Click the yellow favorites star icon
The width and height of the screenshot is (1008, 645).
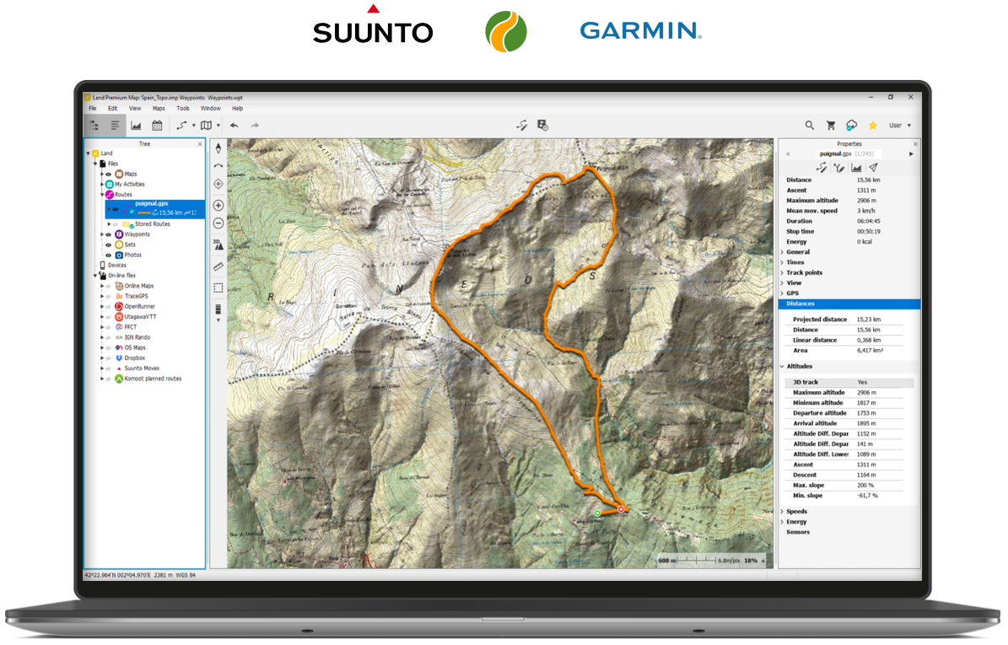[x=873, y=126]
